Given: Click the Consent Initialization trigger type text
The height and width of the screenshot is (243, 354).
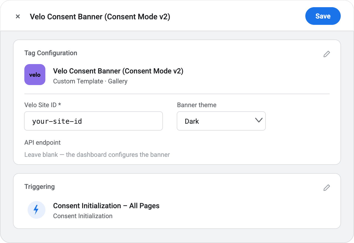Looking at the screenshot, I should click(x=83, y=216).
